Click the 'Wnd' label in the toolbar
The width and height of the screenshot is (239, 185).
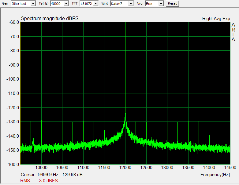105,3
